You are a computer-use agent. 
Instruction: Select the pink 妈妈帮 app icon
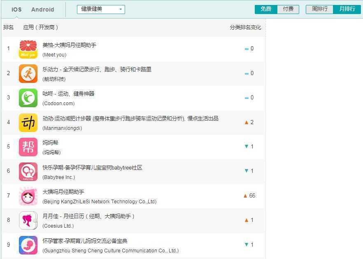point(28,147)
